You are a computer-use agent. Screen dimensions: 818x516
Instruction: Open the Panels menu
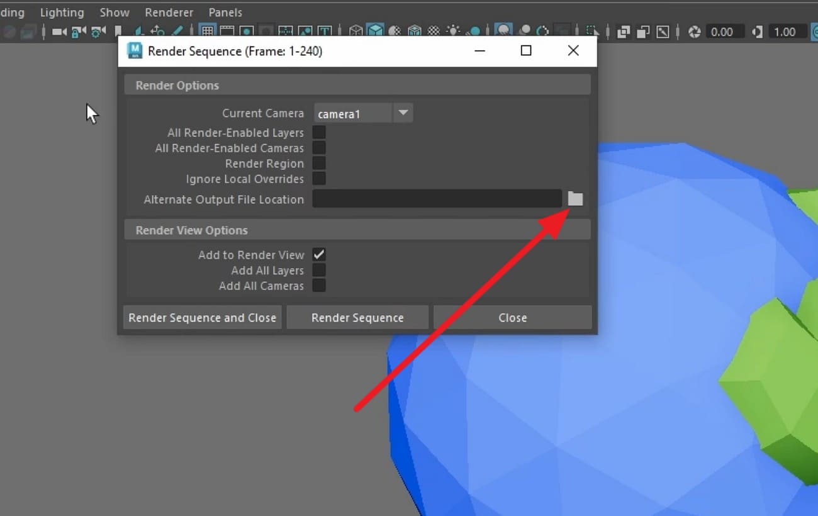point(225,12)
